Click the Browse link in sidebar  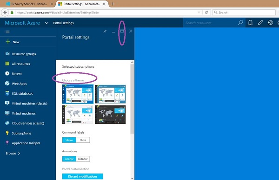[11, 153]
